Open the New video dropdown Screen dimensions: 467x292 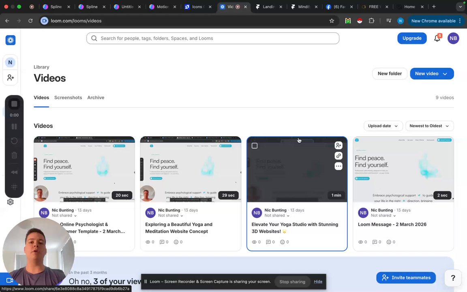(432, 73)
